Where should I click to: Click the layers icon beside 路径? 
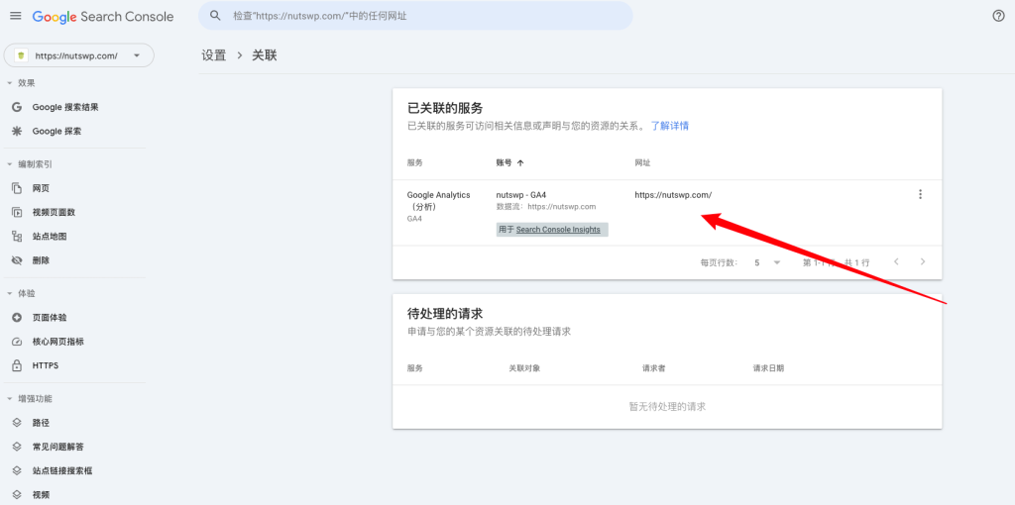(18, 422)
